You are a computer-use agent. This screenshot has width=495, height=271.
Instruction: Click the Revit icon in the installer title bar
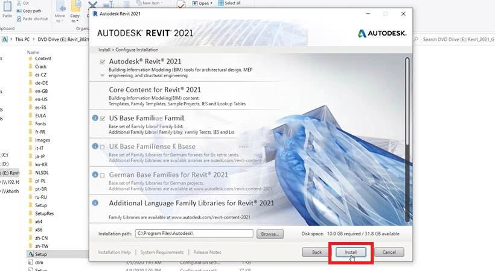point(95,13)
